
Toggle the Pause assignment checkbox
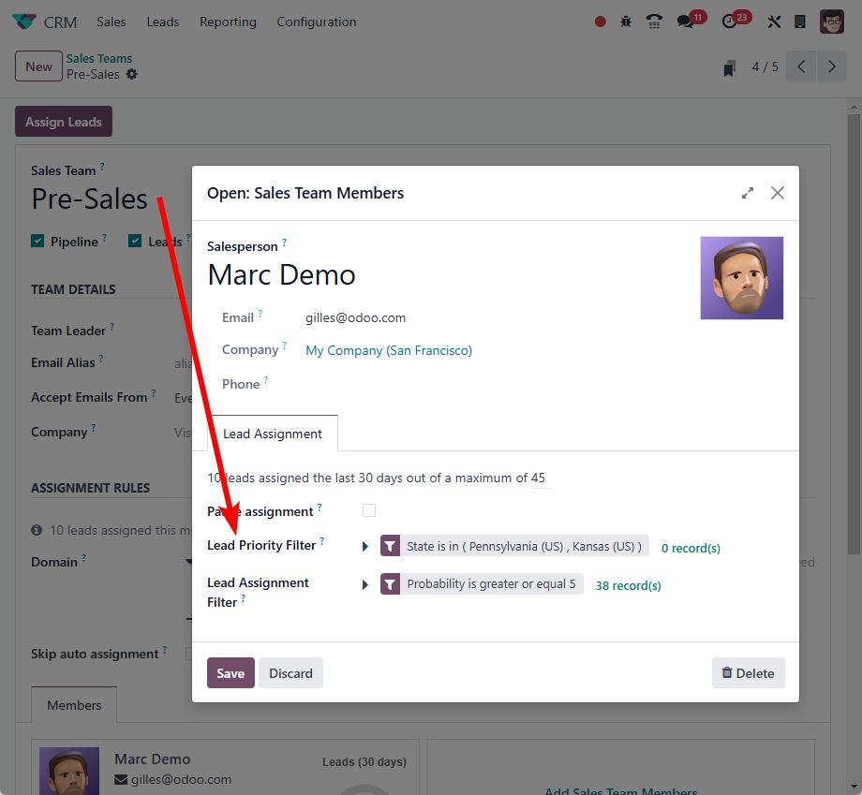(369, 510)
